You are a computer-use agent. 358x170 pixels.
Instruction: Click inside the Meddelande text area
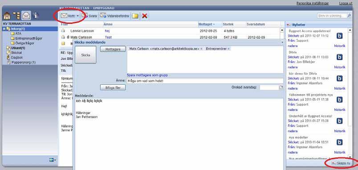tap(179, 134)
